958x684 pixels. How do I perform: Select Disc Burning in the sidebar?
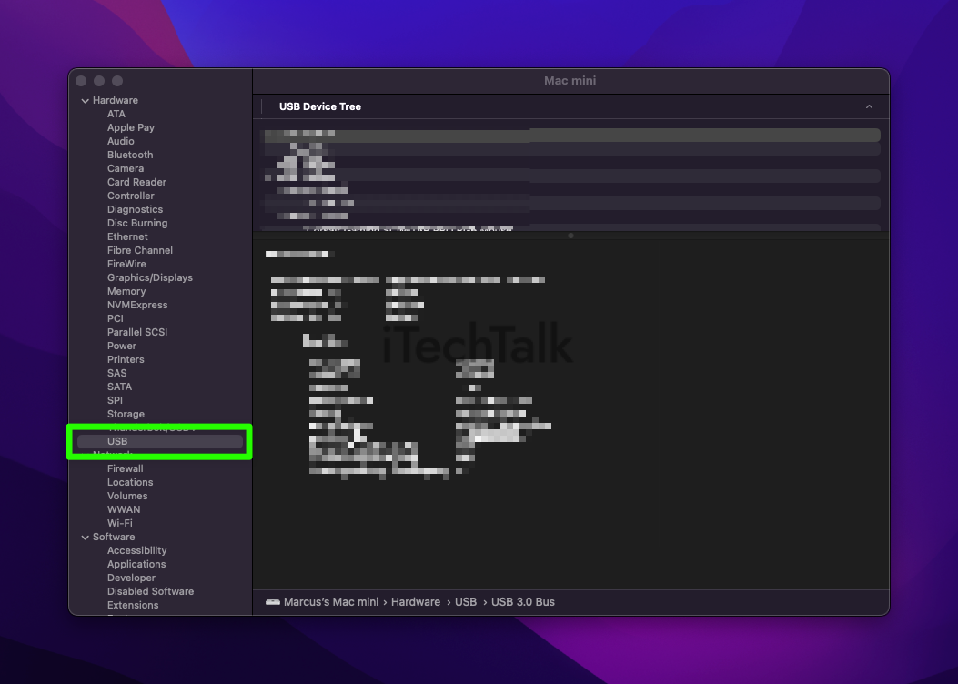[137, 223]
